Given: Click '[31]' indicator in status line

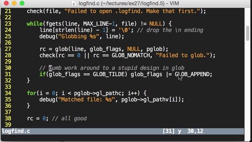Looking at the screenshot, I should coord(169,131).
